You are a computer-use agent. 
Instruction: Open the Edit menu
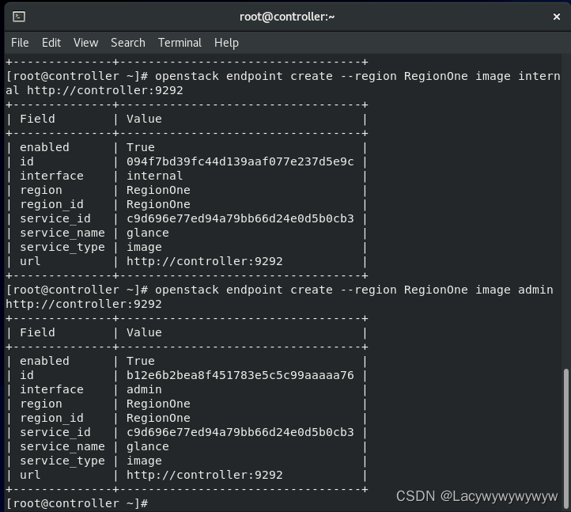[x=51, y=43]
